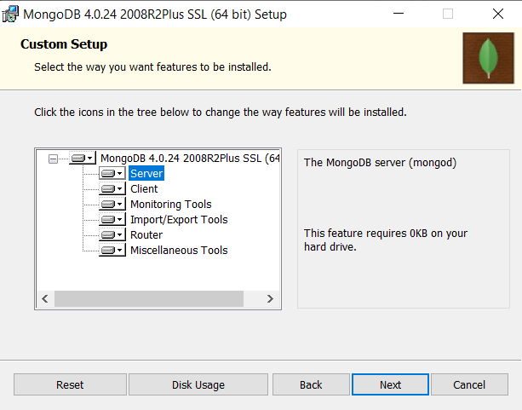Proceed with the Next button

tap(390, 384)
